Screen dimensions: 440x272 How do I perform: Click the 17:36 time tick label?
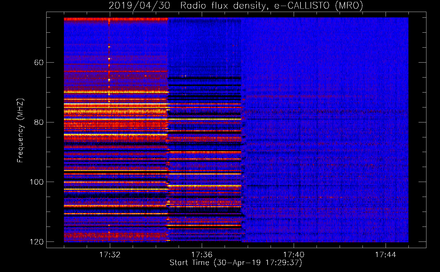pos(202,255)
